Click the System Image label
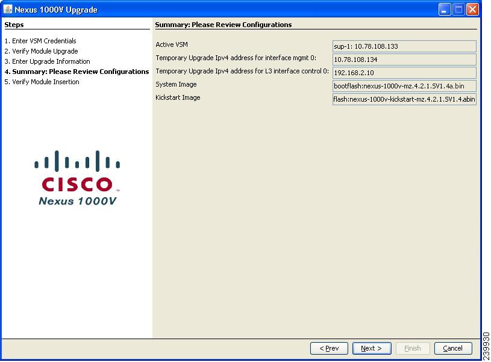 (x=176, y=84)
